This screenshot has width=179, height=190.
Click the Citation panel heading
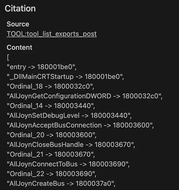[x=20, y=9]
